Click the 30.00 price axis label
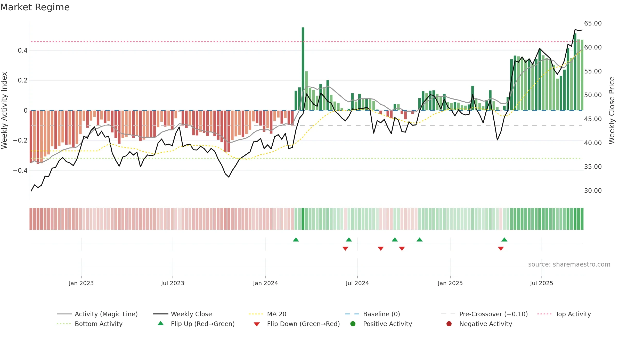The width and height of the screenshot is (619, 348). point(593,191)
